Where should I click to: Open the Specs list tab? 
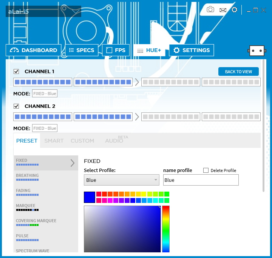coord(82,50)
